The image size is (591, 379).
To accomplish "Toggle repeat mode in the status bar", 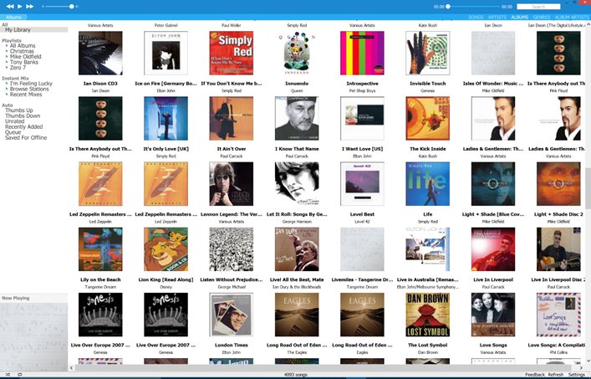I will [x=19, y=375].
